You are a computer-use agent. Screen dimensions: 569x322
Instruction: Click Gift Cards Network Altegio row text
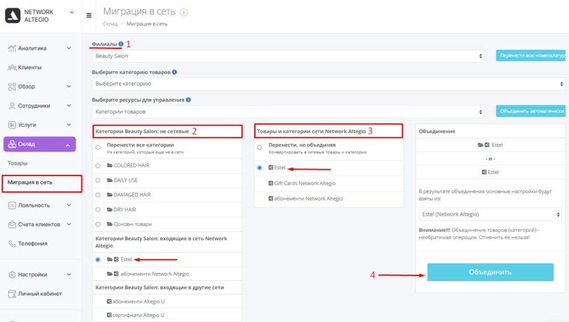305,183
